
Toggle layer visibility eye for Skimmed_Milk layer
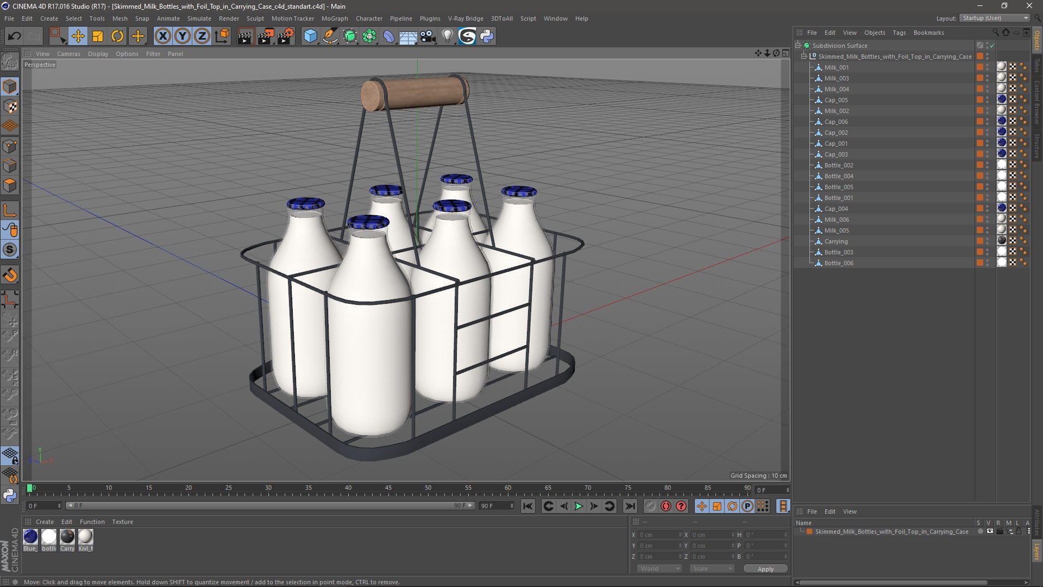click(x=990, y=532)
